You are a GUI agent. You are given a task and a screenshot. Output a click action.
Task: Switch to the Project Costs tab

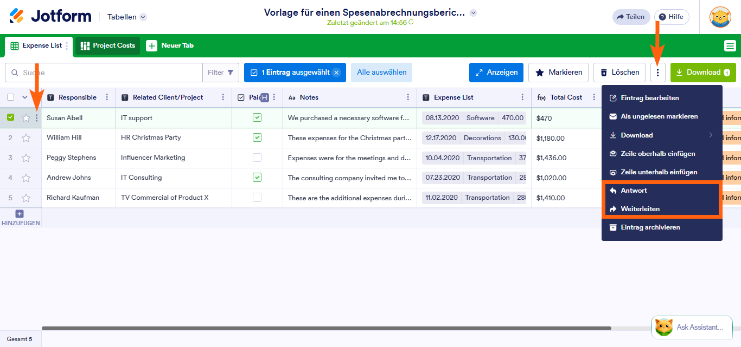click(x=107, y=45)
